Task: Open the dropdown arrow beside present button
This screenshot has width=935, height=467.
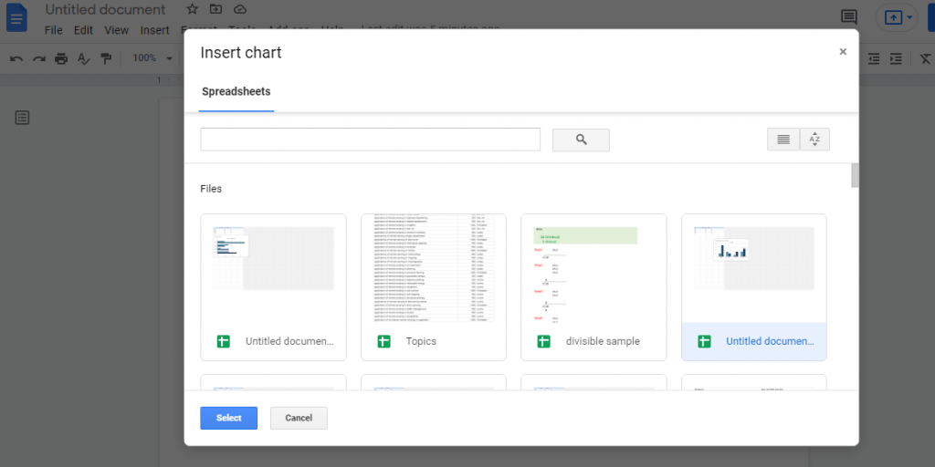Action: pyautogui.click(x=910, y=18)
